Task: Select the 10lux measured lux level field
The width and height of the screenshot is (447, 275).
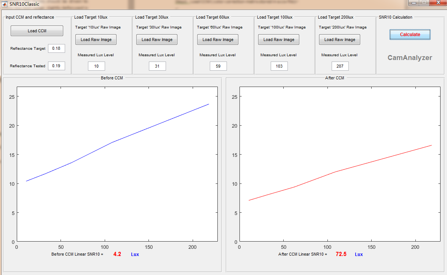Action: tap(96, 66)
